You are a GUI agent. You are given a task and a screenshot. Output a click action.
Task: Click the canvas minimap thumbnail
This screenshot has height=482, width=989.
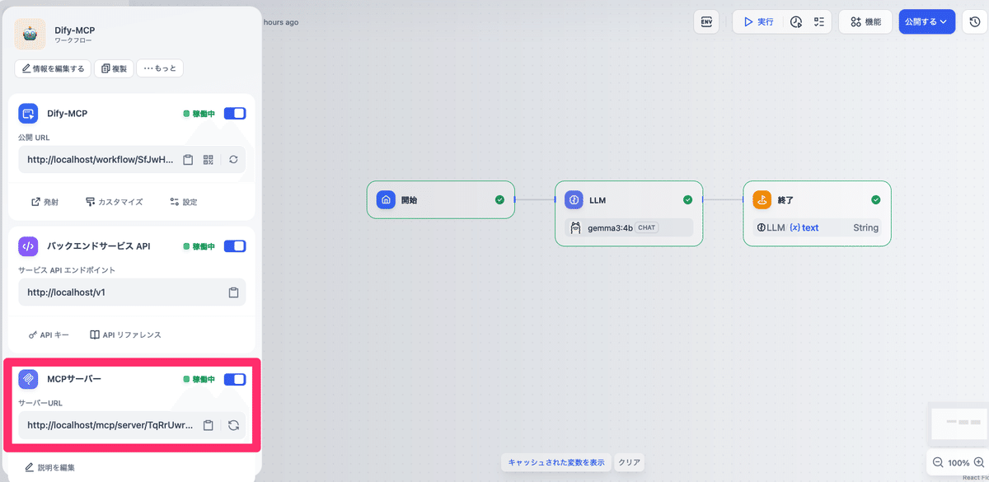959,424
